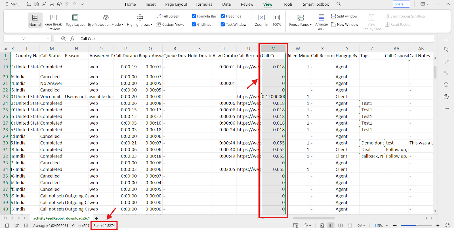
Task: Switch to the Formulas tab
Action: click(x=204, y=4)
